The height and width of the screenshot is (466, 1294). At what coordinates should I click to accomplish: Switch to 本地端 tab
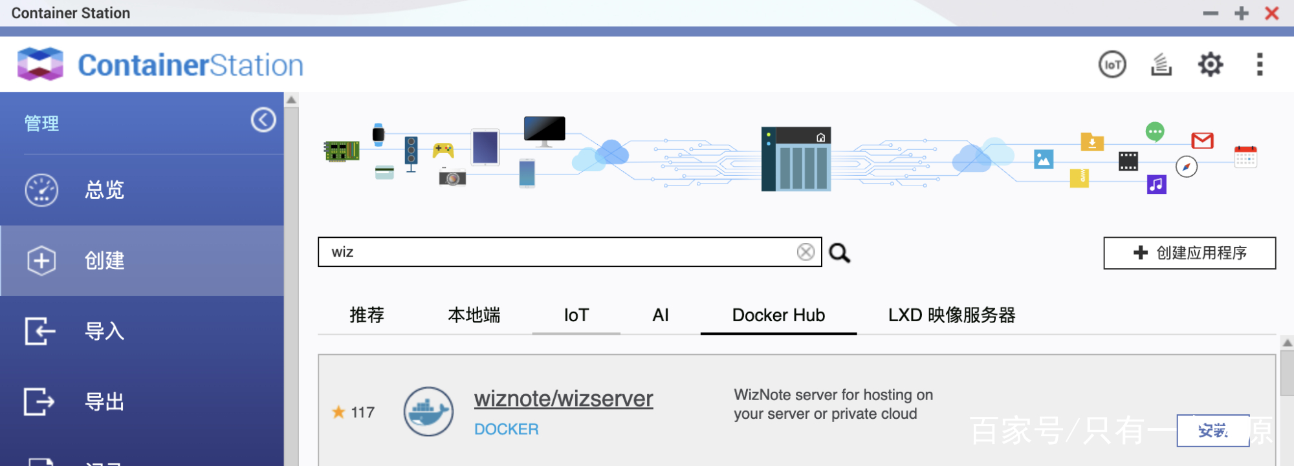474,315
